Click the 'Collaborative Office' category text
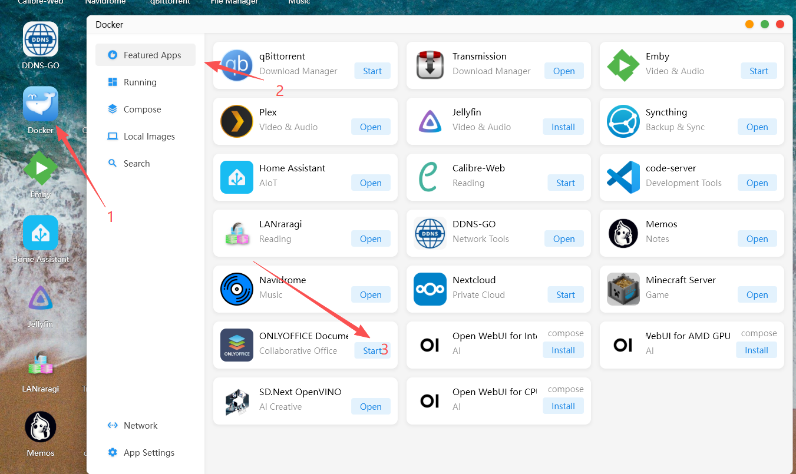 point(298,350)
